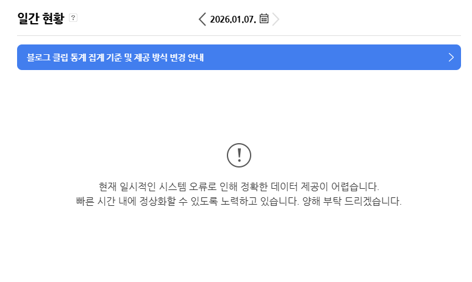
Task: Open the calendar date picker icon
Action: click(264, 19)
